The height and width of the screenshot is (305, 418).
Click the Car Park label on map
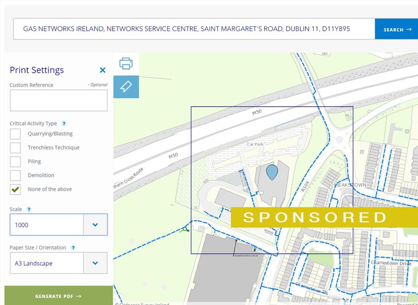255,144
